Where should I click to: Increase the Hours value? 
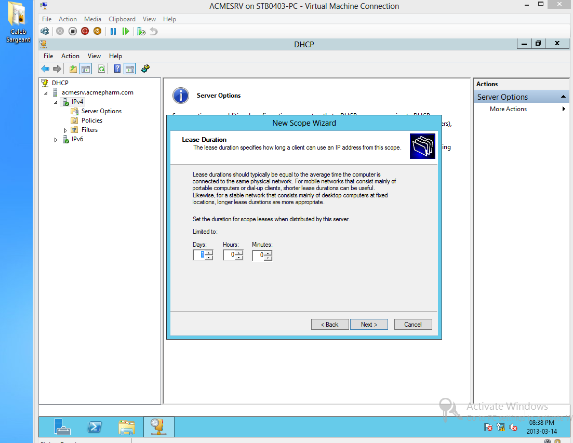[238, 253]
